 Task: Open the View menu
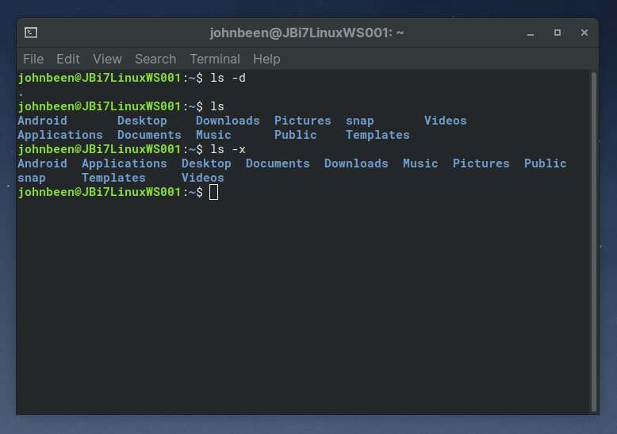(x=107, y=59)
